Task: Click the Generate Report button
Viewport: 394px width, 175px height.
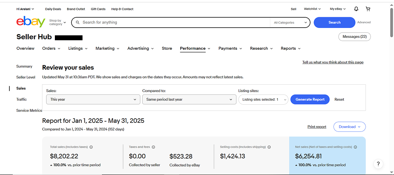Action: [310, 99]
